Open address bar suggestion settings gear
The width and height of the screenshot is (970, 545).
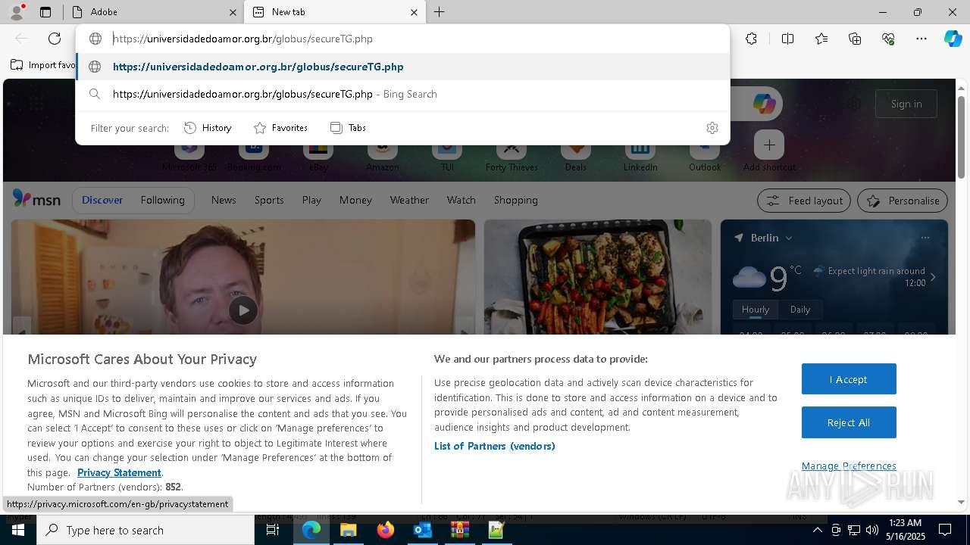click(x=712, y=128)
